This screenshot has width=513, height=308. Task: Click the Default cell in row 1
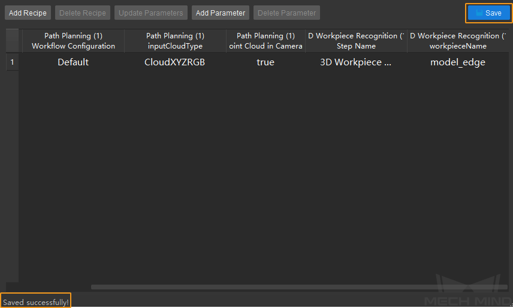73,62
